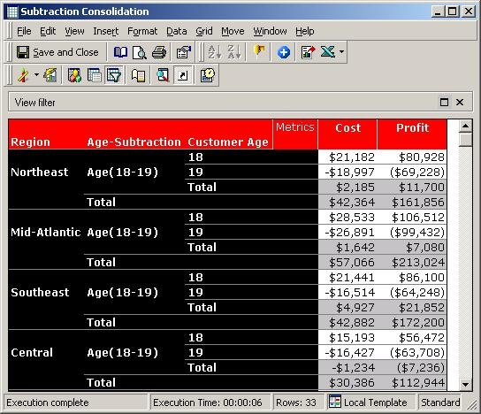Click the Save and Close button
The height and width of the screenshot is (414, 481).
(57, 52)
